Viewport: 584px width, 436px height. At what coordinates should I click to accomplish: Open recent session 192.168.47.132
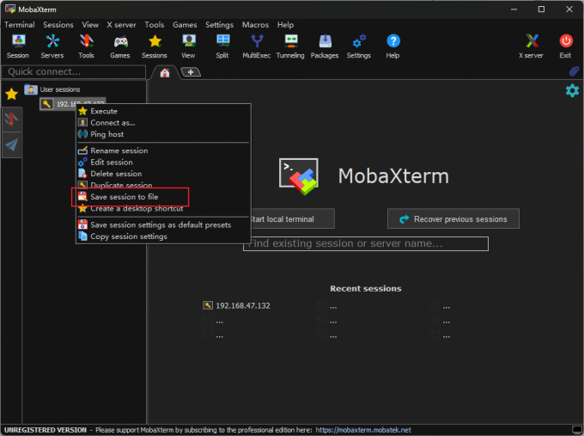(x=236, y=306)
